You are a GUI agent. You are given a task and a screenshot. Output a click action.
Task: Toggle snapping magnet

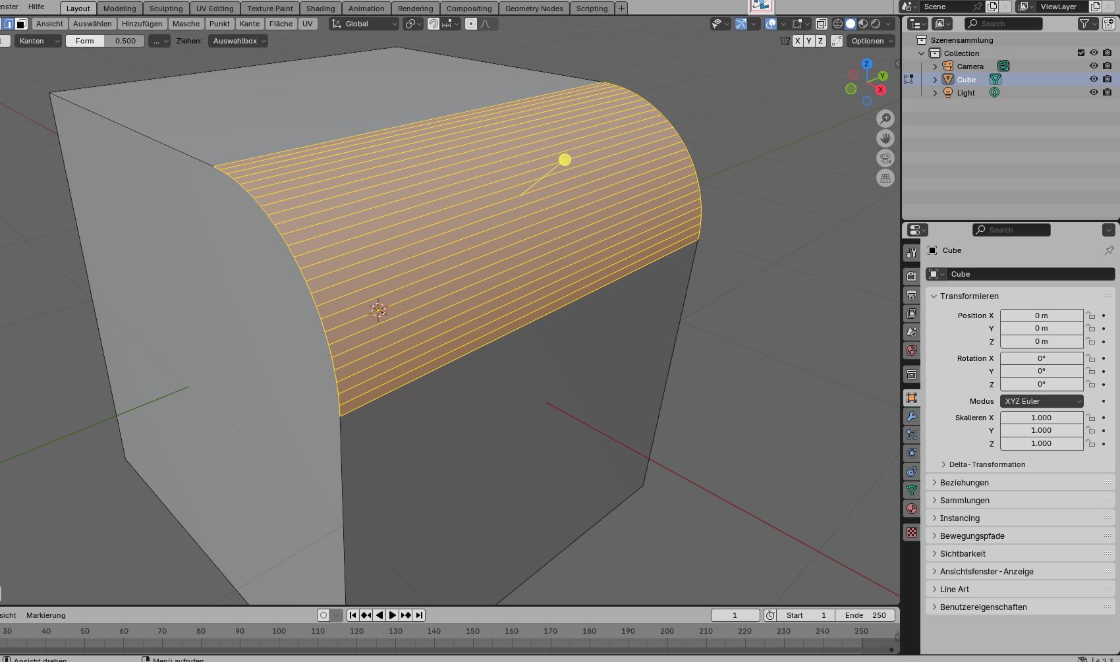coord(433,24)
